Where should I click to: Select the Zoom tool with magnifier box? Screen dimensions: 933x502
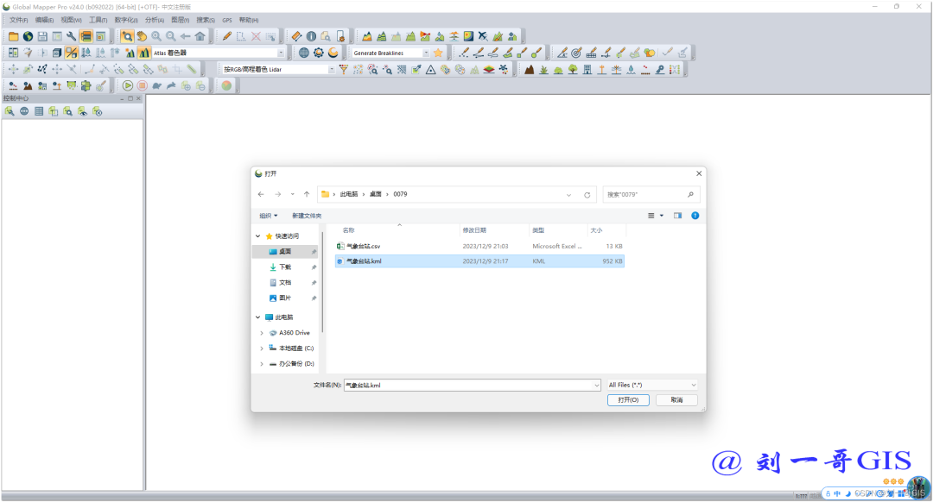pyautogui.click(x=127, y=36)
